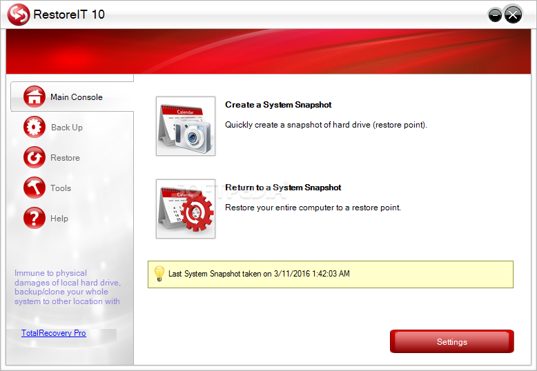
Task: Open the Back Up section label
Action: tap(67, 128)
